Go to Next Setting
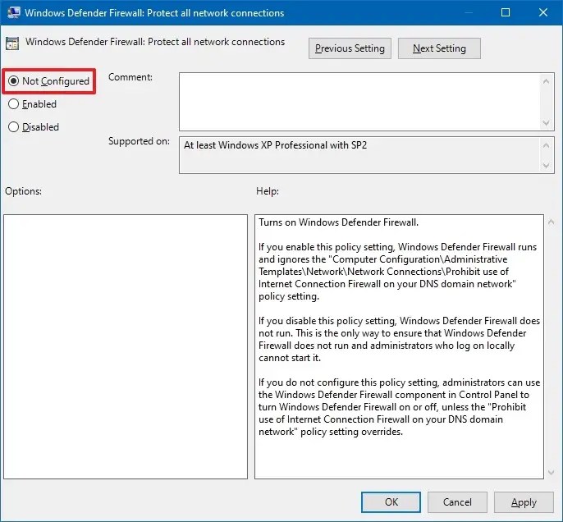The width and height of the screenshot is (563, 522). click(x=439, y=48)
